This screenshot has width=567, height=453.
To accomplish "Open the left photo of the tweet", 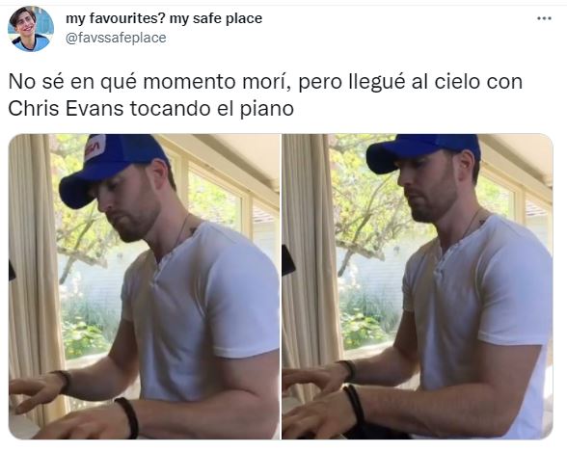I will [144, 286].
